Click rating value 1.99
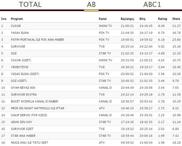Viewport: 182px width, 146px height. click(x=161, y=136)
